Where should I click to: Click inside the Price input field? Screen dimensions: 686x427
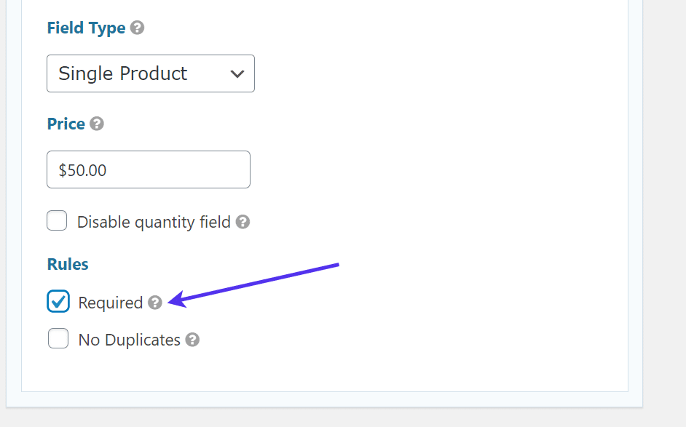click(149, 169)
